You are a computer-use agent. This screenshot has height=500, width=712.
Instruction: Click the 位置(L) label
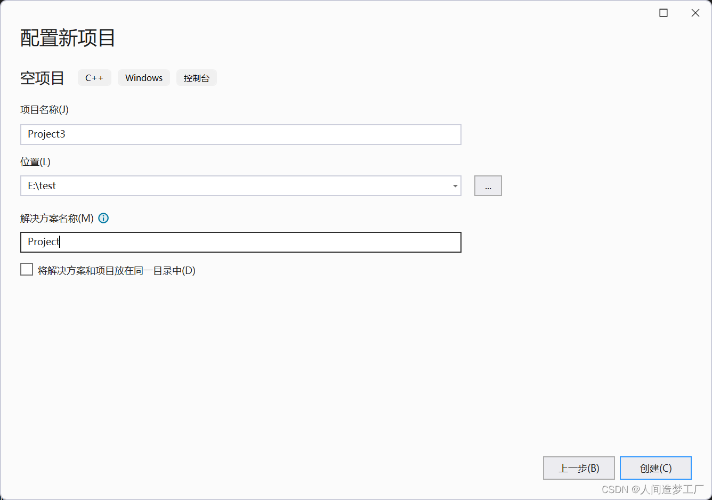(x=35, y=162)
